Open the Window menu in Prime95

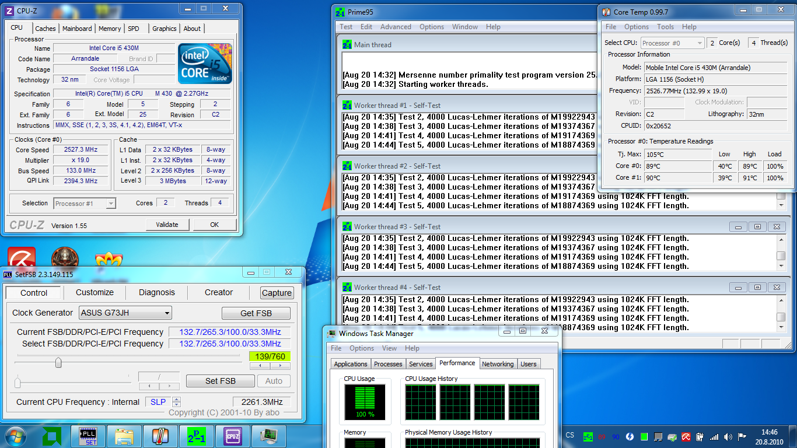pos(465,27)
